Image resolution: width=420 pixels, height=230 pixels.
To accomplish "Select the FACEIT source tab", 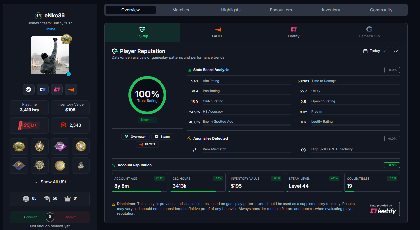I will 218,33.
